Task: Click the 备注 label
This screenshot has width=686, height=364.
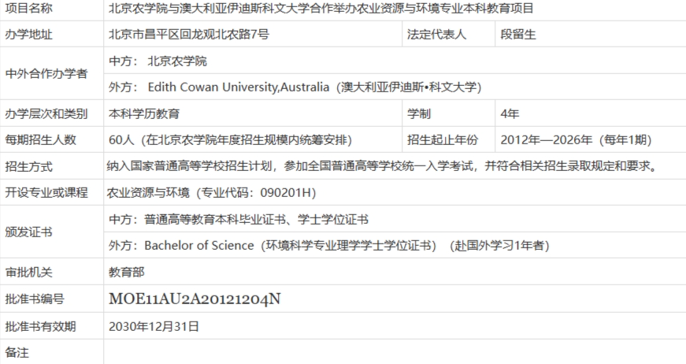Action: [17, 353]
